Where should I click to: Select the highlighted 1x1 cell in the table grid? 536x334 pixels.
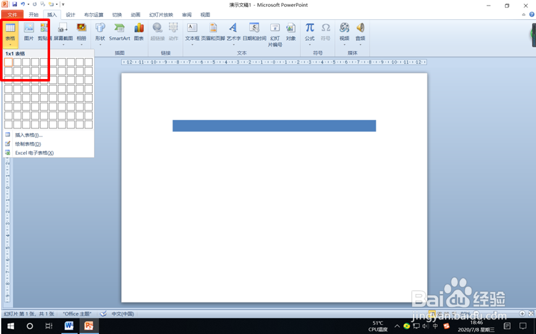[9, 62]
